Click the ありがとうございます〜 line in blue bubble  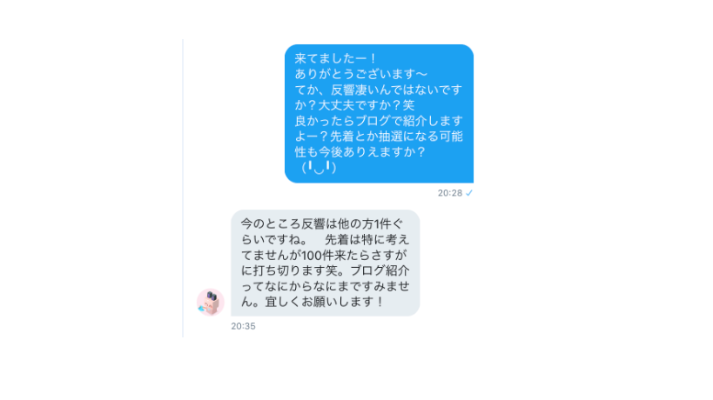(x=361, y=74)
